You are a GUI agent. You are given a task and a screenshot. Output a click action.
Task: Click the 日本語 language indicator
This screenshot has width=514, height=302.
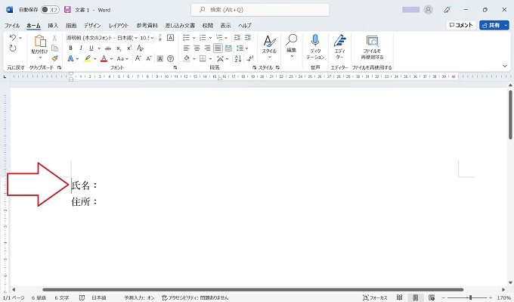[99, 297]
